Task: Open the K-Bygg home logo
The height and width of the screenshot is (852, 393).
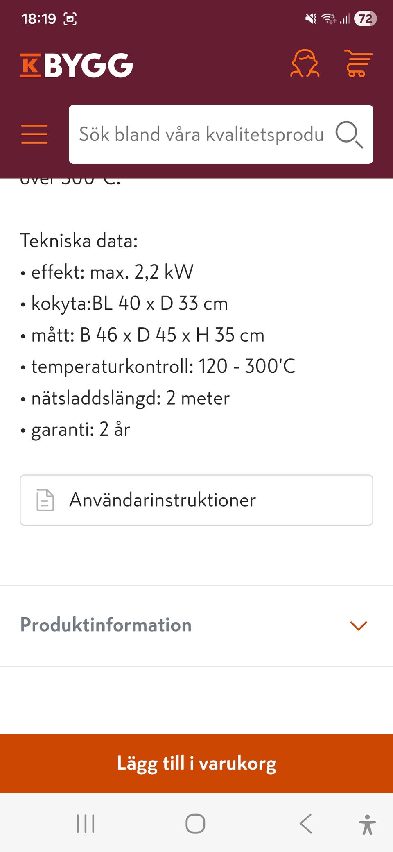Action: tap(77, 65)
